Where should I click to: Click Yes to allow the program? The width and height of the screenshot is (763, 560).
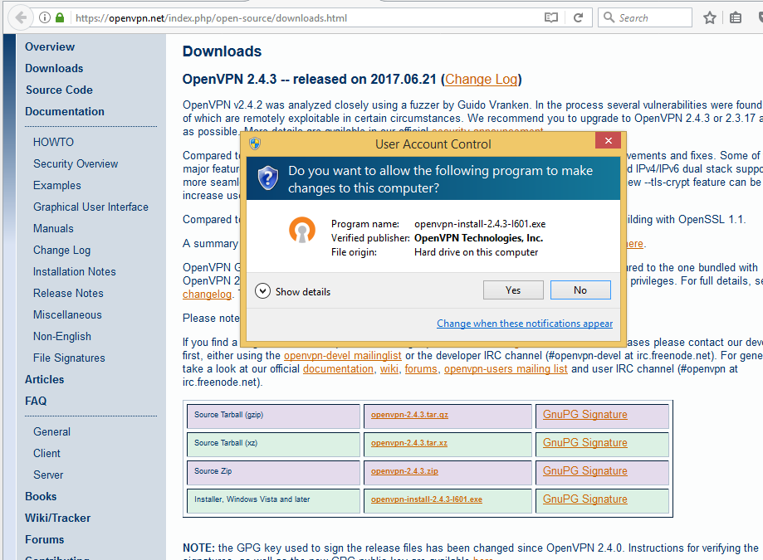click(x=513, y=290)
